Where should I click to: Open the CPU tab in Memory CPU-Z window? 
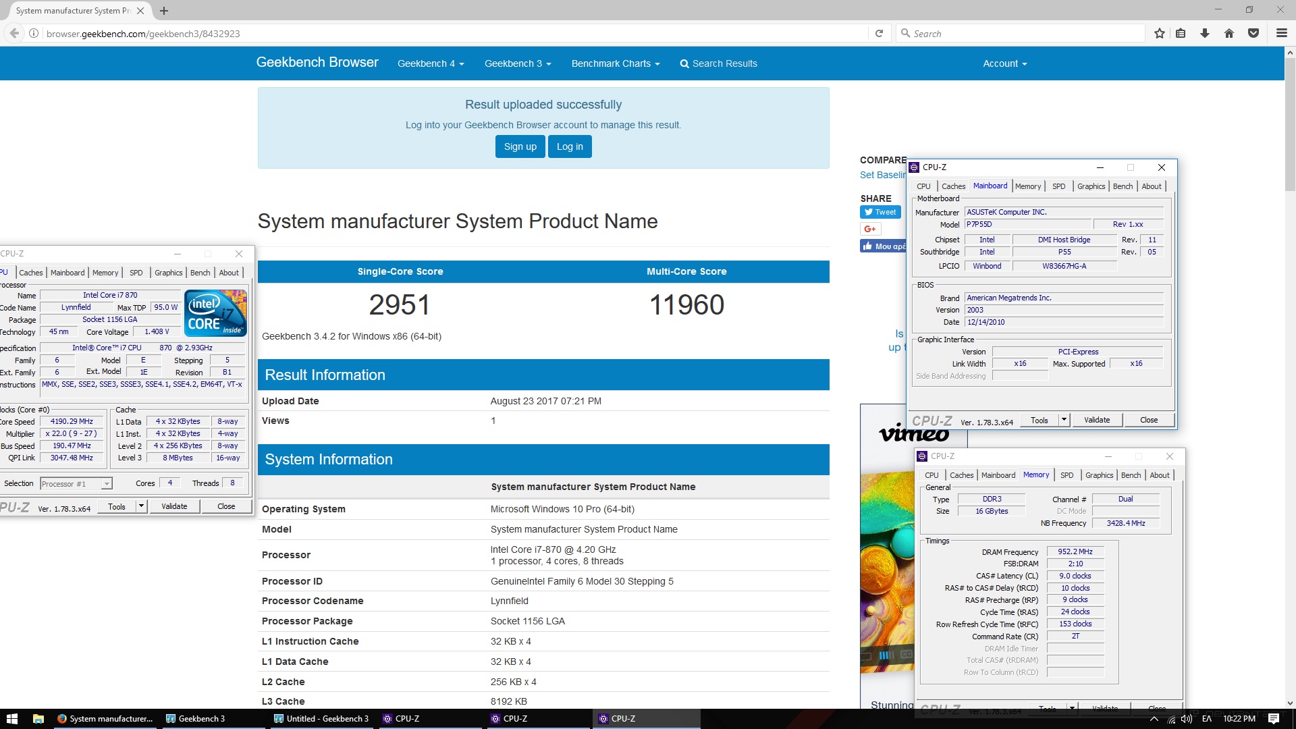click(x=932, y=475)
